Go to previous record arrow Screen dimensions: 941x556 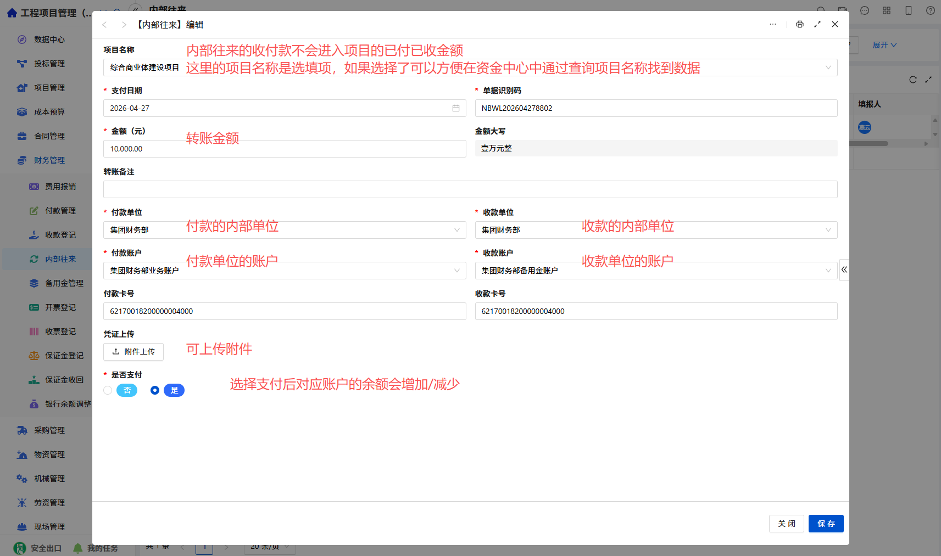pos(104,25)
